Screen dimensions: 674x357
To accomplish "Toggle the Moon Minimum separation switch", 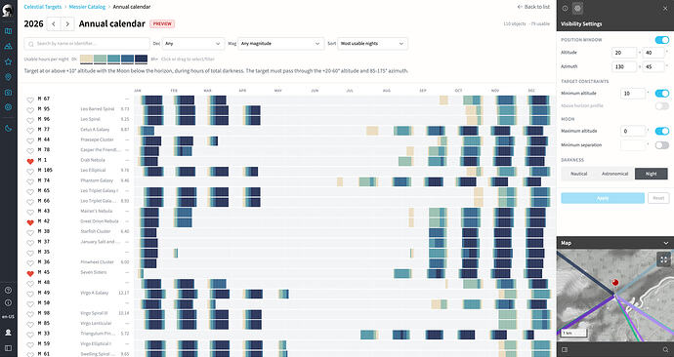I will pos(662,145).
